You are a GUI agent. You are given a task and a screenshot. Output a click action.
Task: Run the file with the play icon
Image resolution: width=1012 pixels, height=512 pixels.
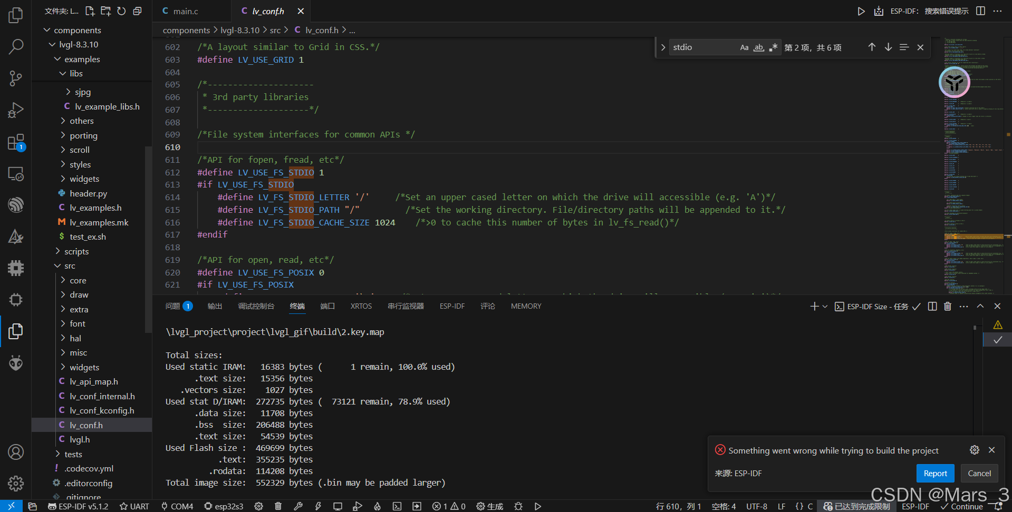(861, 11)
